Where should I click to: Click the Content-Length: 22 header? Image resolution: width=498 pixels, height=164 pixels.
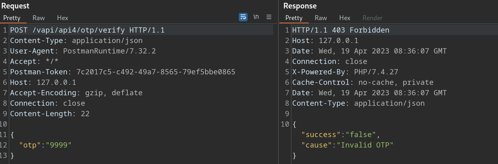50,114
